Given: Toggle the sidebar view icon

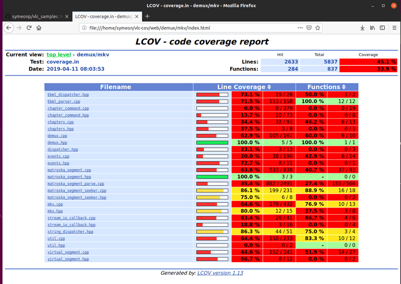Looking at the screenshot, I should (x=382, y=28).
